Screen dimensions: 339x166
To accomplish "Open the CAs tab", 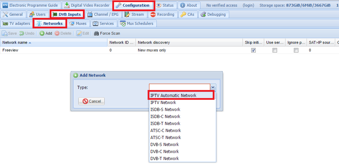I will 188,14.
